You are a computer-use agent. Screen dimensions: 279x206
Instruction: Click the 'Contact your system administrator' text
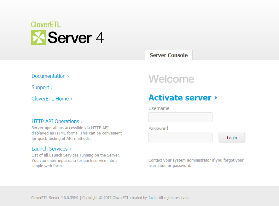tap(196, 163)
